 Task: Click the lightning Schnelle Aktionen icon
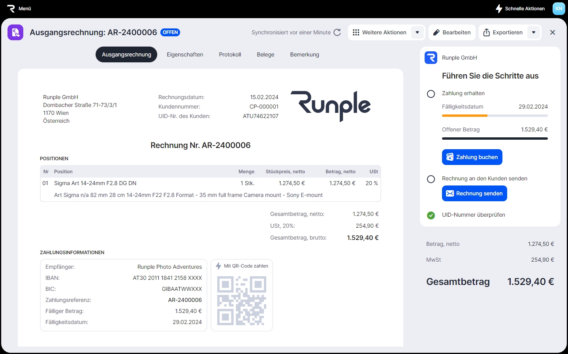point(499,8)
